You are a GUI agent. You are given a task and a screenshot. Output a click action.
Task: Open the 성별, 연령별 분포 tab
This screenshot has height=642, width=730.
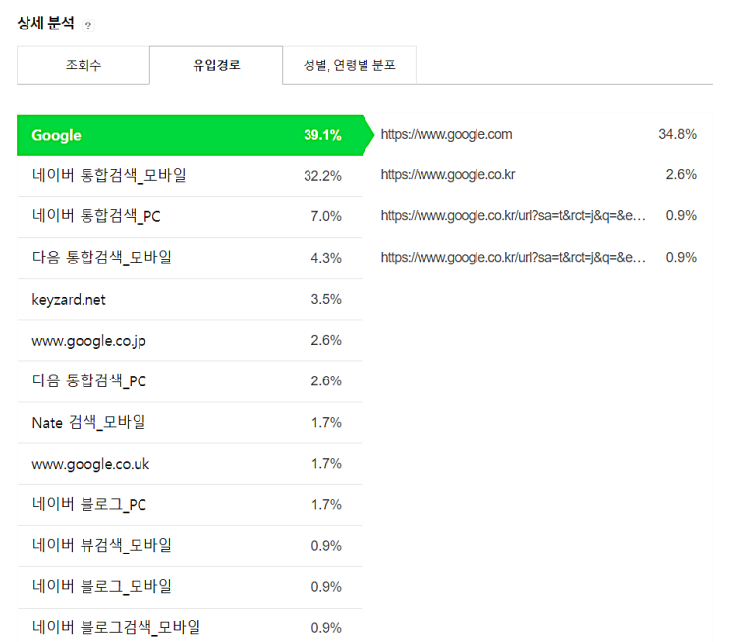(x=349, y=65)
